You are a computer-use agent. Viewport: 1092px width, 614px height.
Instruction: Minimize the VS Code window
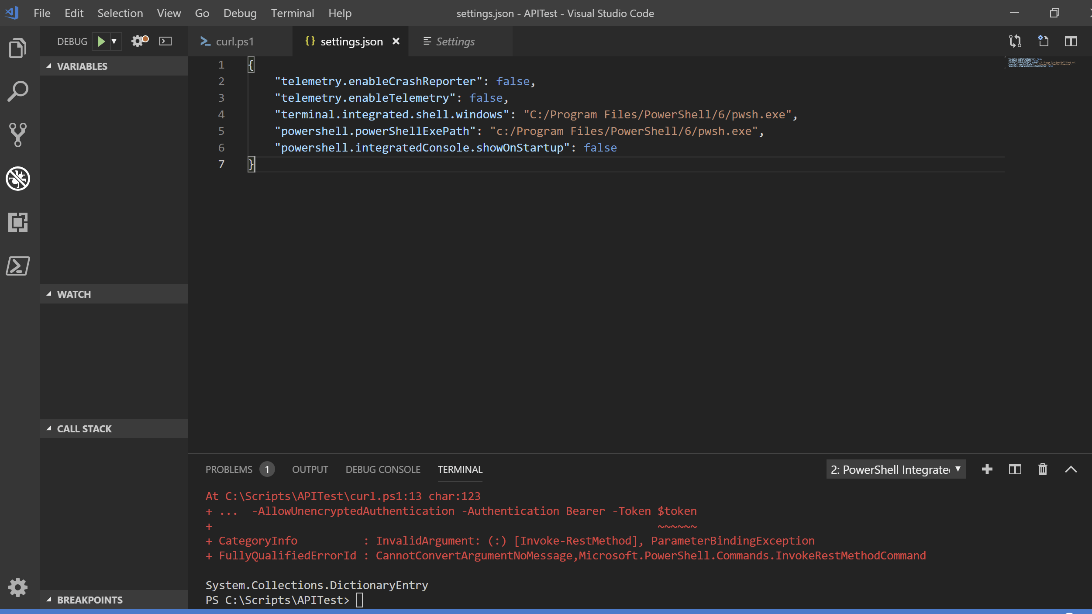pos(1014,13)
